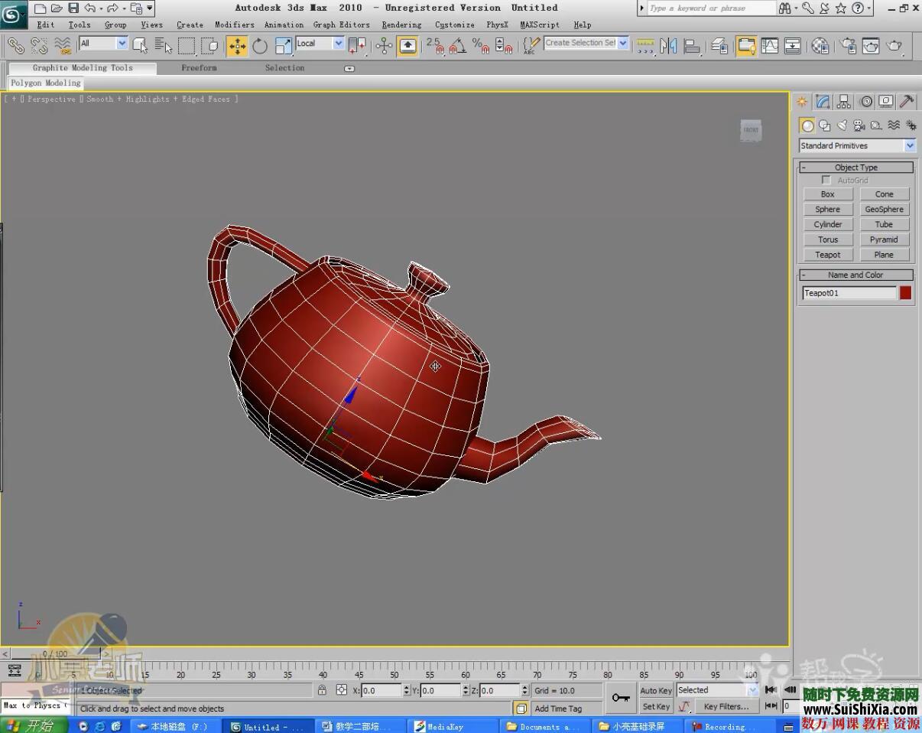Open the Material Editor
This screenshot has height=733, width=922.
820,46
